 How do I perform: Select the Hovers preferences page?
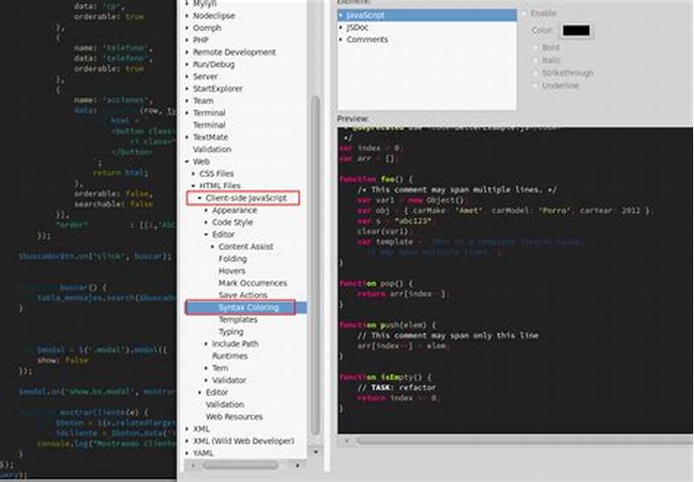(232, 271)
